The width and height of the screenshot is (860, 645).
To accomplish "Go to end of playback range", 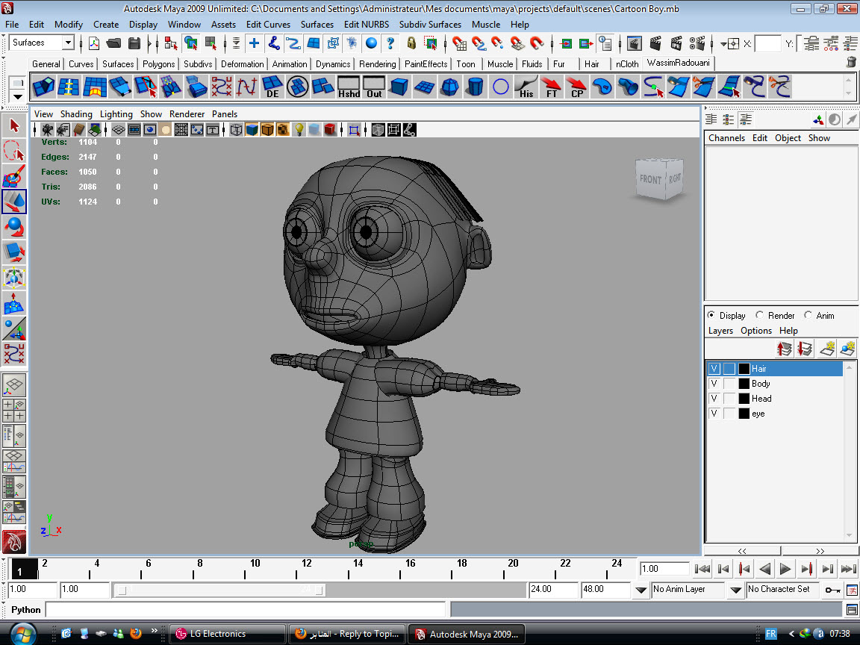I will 849,570.
